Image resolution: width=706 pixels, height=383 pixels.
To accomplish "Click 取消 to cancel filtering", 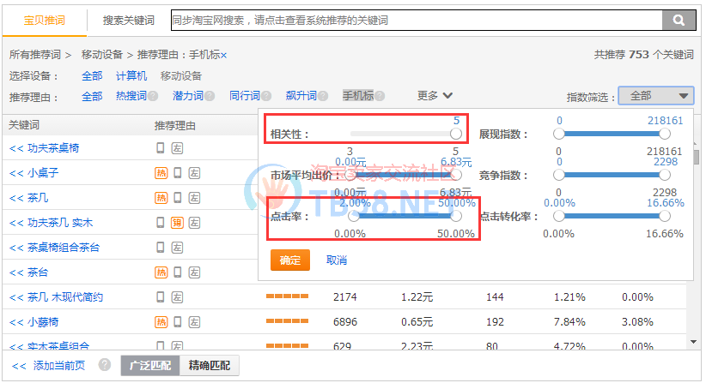I will coord(337,260).
